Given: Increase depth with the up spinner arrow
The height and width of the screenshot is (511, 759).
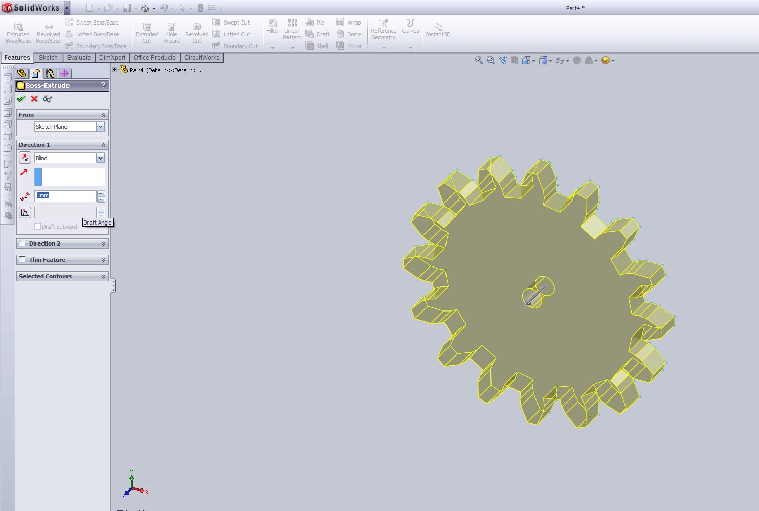Looking at the screenshot, I should 101,193.
